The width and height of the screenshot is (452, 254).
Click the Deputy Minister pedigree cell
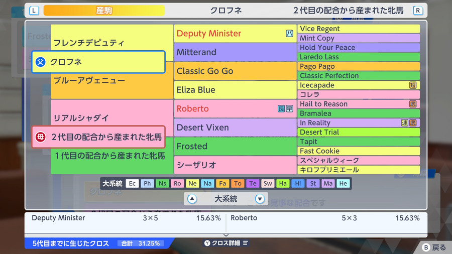(235, 34)
